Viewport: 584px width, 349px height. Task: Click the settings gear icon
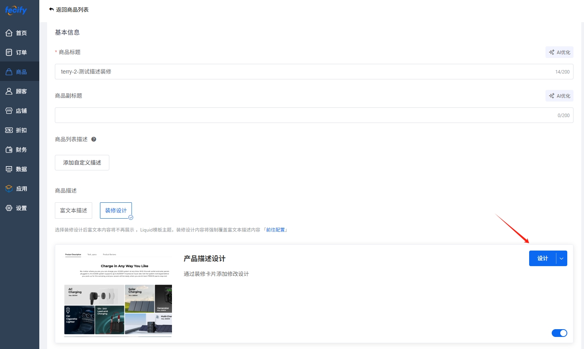click(x=9, y=208)
